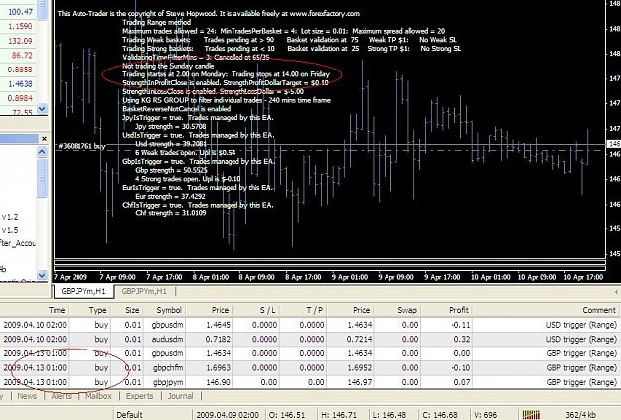621x420 pixels.
Task: Click the #36081761 buy order line label
Action: click(x=81, y=146)
